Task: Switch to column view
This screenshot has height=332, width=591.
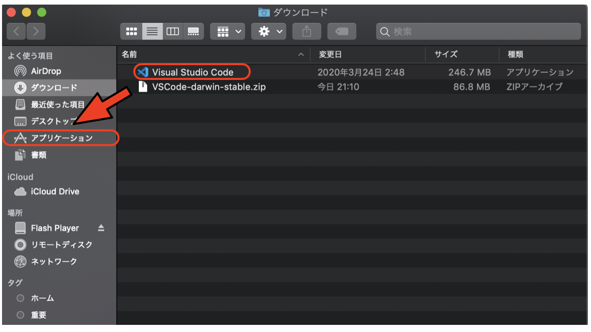Action: point(173,31)
